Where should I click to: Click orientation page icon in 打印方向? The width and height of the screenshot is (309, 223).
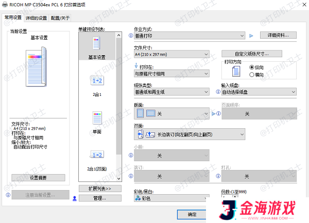click(236, 71)
